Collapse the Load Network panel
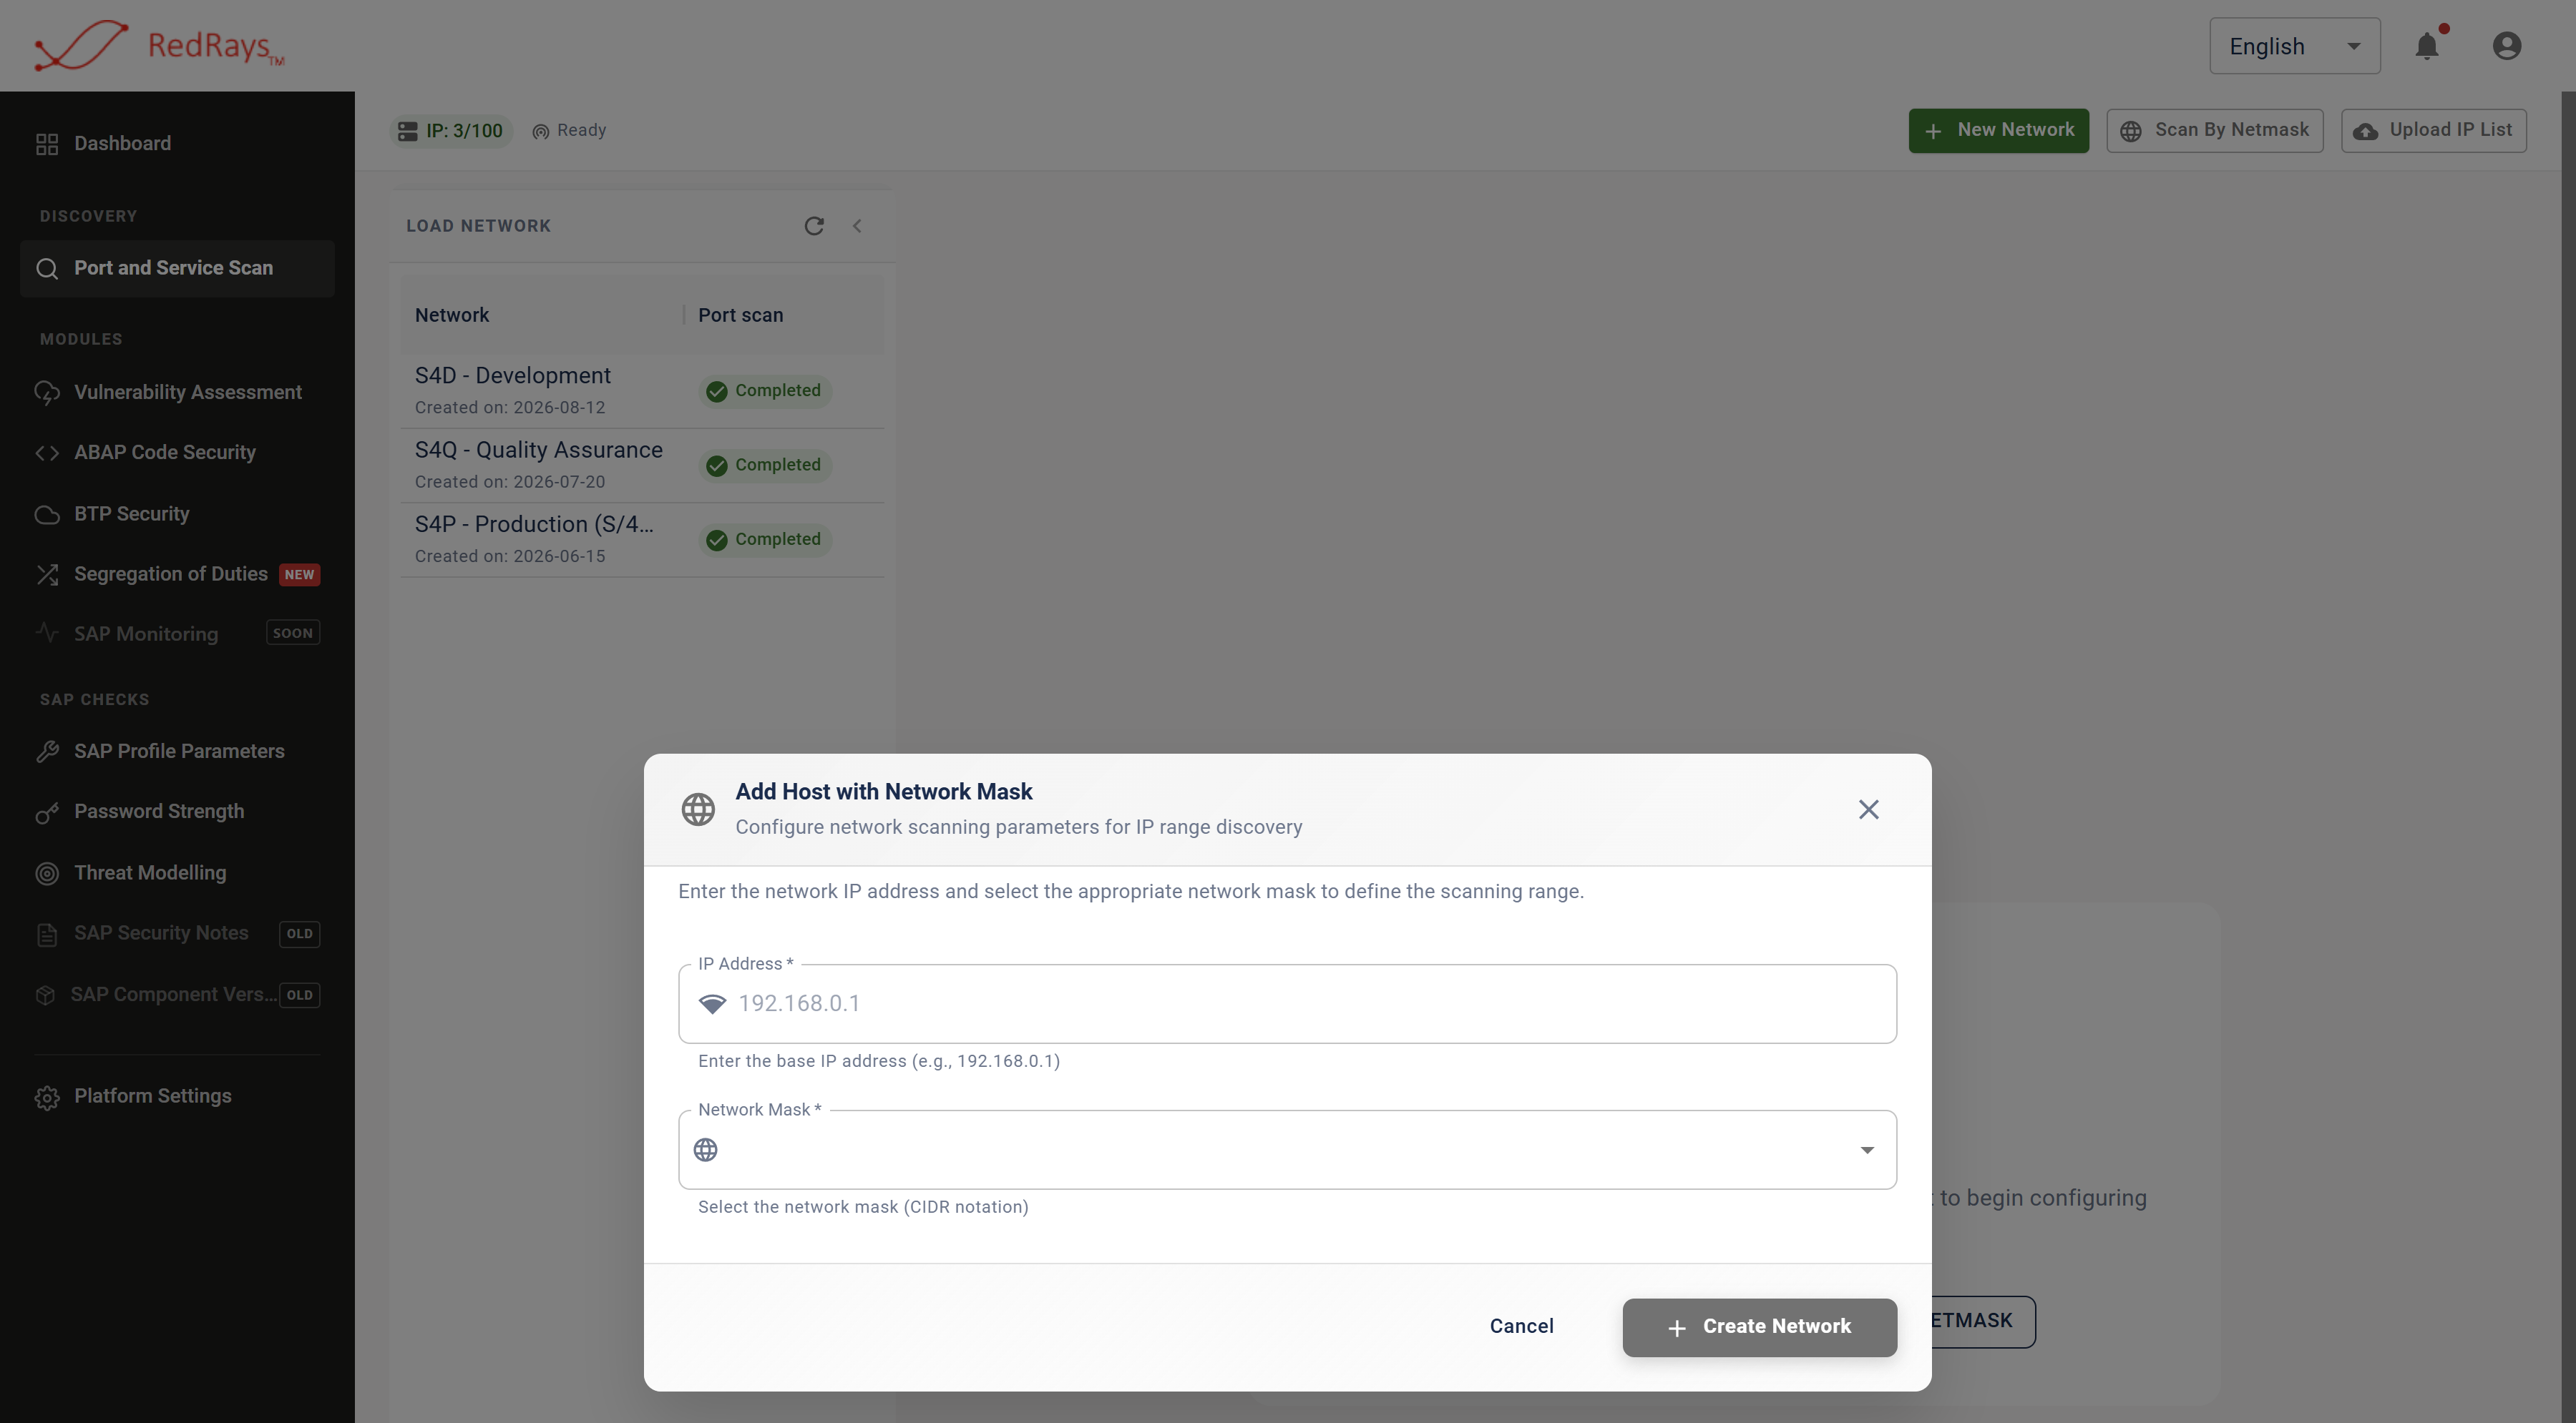The height and width of the screenshot is (1423, 2576). coord(857,226)
